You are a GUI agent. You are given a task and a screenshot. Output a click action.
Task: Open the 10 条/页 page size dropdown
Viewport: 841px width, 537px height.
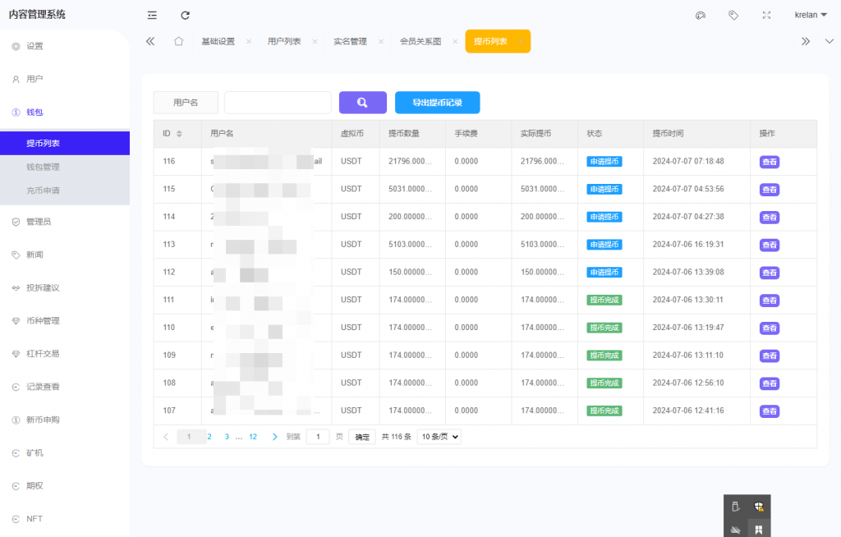(x=439, y=437)
